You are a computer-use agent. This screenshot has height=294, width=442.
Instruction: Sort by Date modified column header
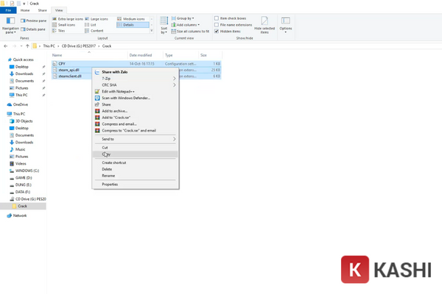point(145,55)
